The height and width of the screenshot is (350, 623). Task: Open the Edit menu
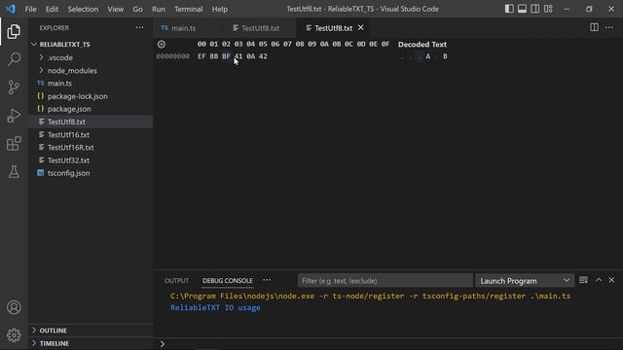pyautogui.click(x=52, y=9)
